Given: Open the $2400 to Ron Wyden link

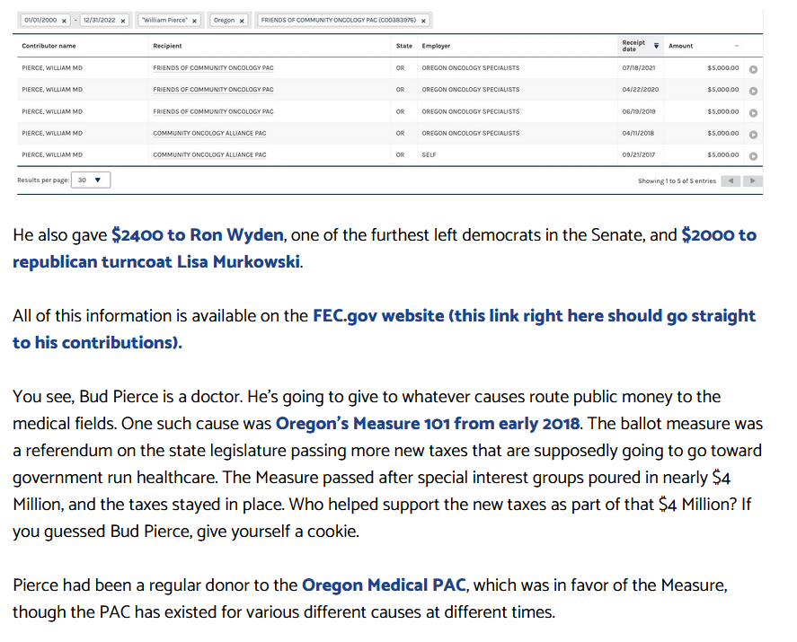Looking at the screenshot, I should (198, 235).
